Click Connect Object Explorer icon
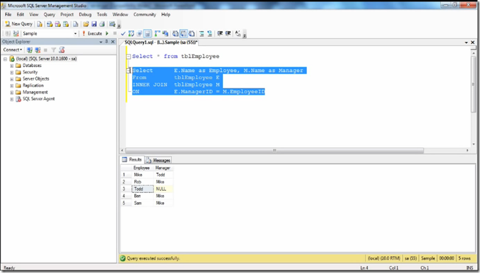Screen dimensions: 480x273 point(30,50)
